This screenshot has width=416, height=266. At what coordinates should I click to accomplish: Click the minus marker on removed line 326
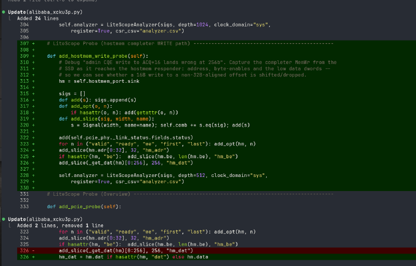tap(33, 250)
